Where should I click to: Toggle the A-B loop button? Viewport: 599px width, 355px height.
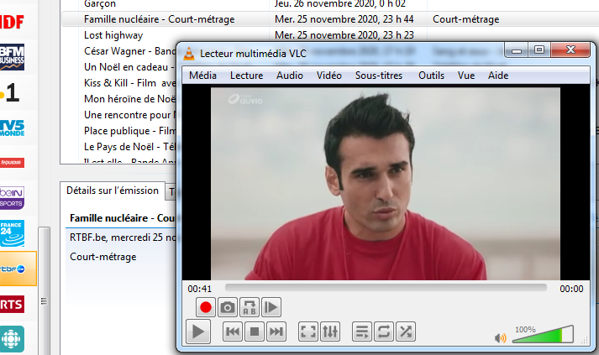[250, 307]
